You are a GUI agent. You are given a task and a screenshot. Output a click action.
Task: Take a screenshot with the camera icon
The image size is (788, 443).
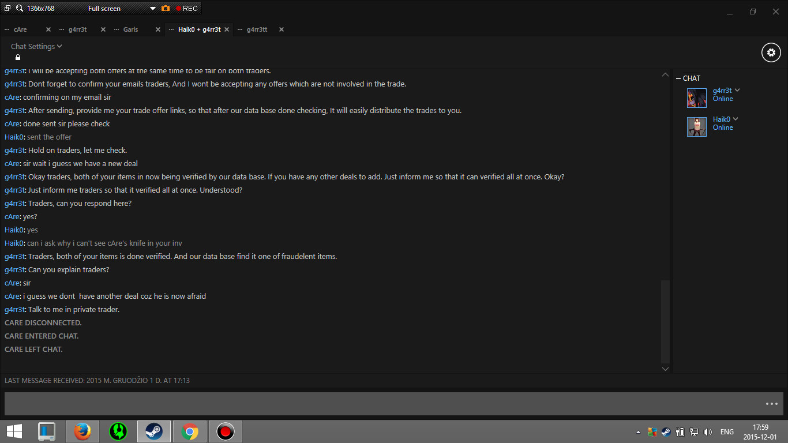click(166, 8)
